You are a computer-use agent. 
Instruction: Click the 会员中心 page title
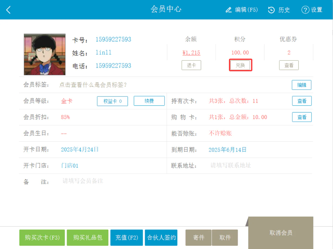(166, 9)
